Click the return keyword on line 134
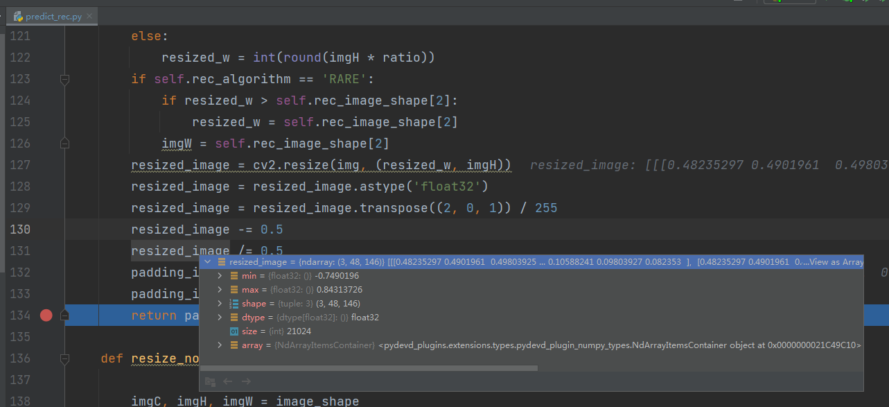The height and width of the screenshot is (407, 889). coord(154,315)
